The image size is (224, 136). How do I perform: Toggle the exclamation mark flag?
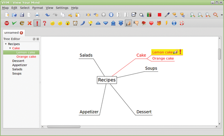[37, 23]
